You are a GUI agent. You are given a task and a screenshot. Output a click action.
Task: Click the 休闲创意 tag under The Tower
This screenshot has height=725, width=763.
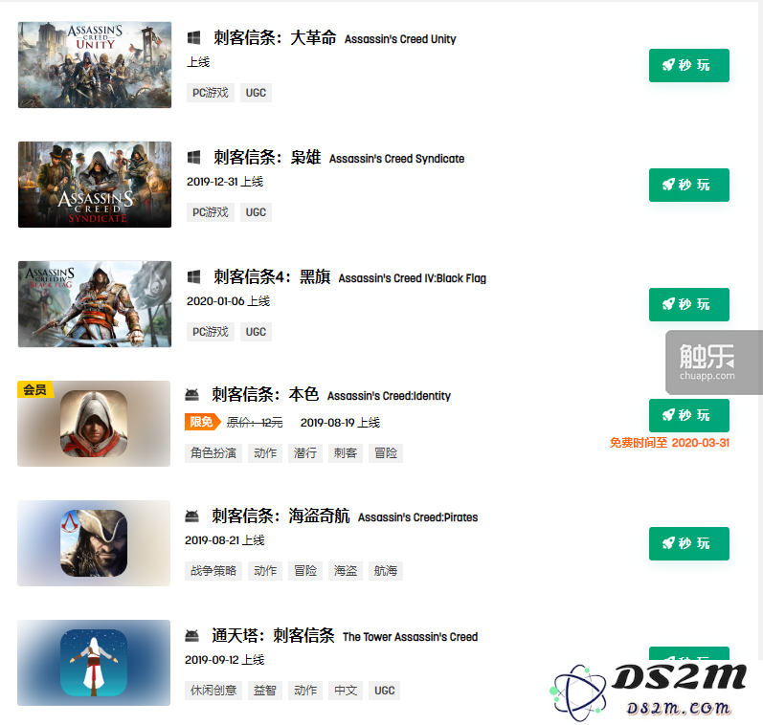click(213, 691)
